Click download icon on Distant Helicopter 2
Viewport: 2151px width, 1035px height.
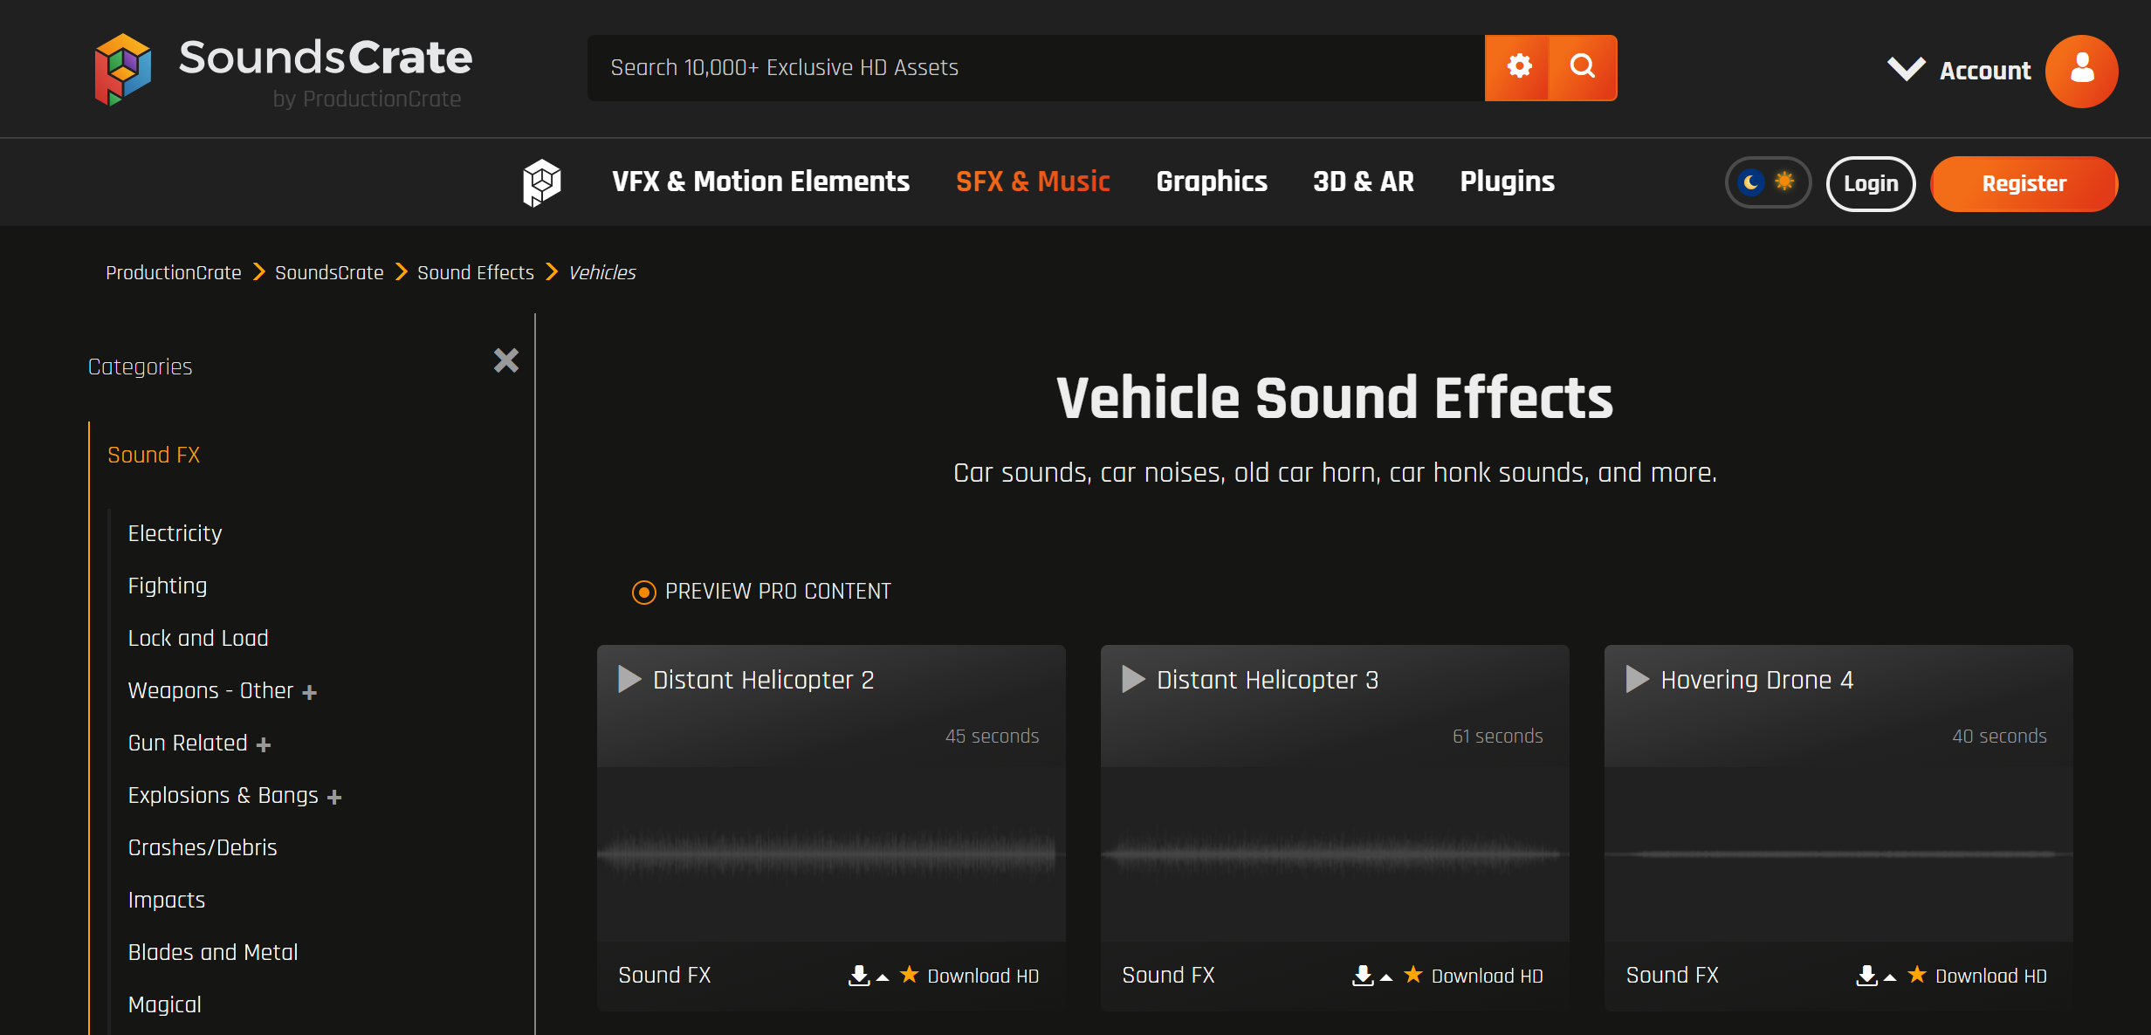[x=859, y=976]
